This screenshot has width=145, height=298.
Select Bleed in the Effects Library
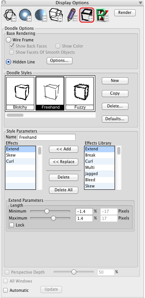coord(99,180)
